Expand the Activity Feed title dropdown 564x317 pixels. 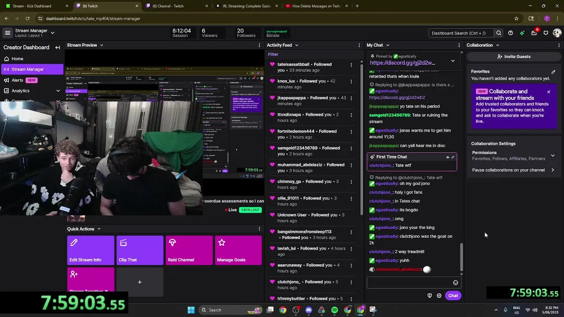pyautogui.click(x=297, y=45)
